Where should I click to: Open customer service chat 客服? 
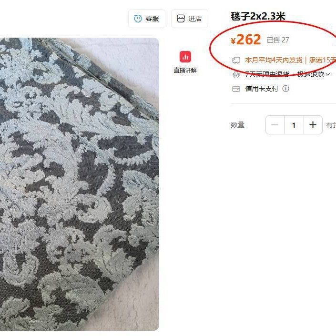(147, 19)
